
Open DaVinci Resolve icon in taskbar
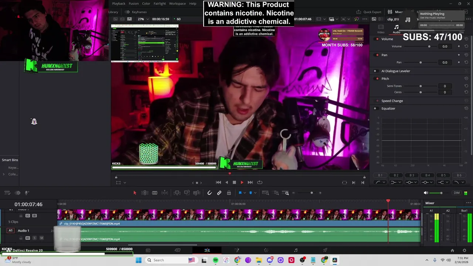point(335,260)
